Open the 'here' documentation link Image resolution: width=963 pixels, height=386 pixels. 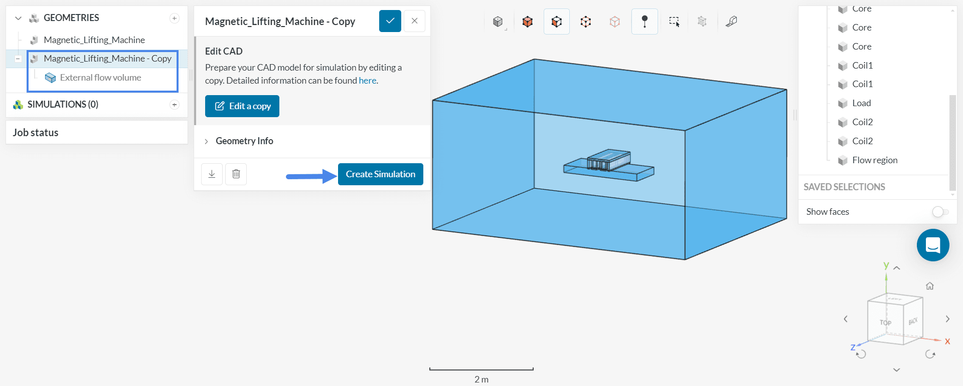click(367, 81)
